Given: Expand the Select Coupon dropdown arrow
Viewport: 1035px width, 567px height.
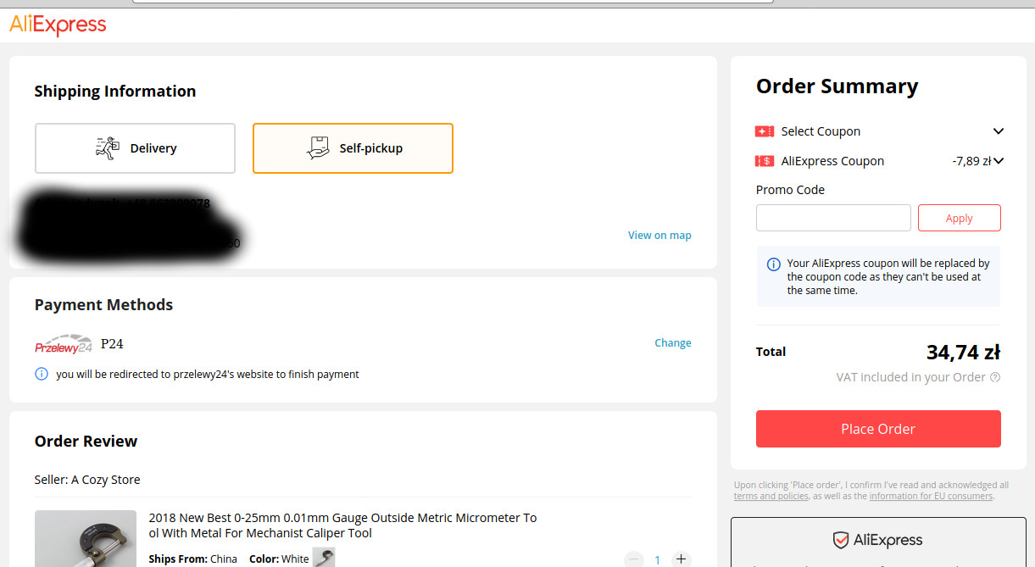Looking at the screenshot, I should [998, 131].
